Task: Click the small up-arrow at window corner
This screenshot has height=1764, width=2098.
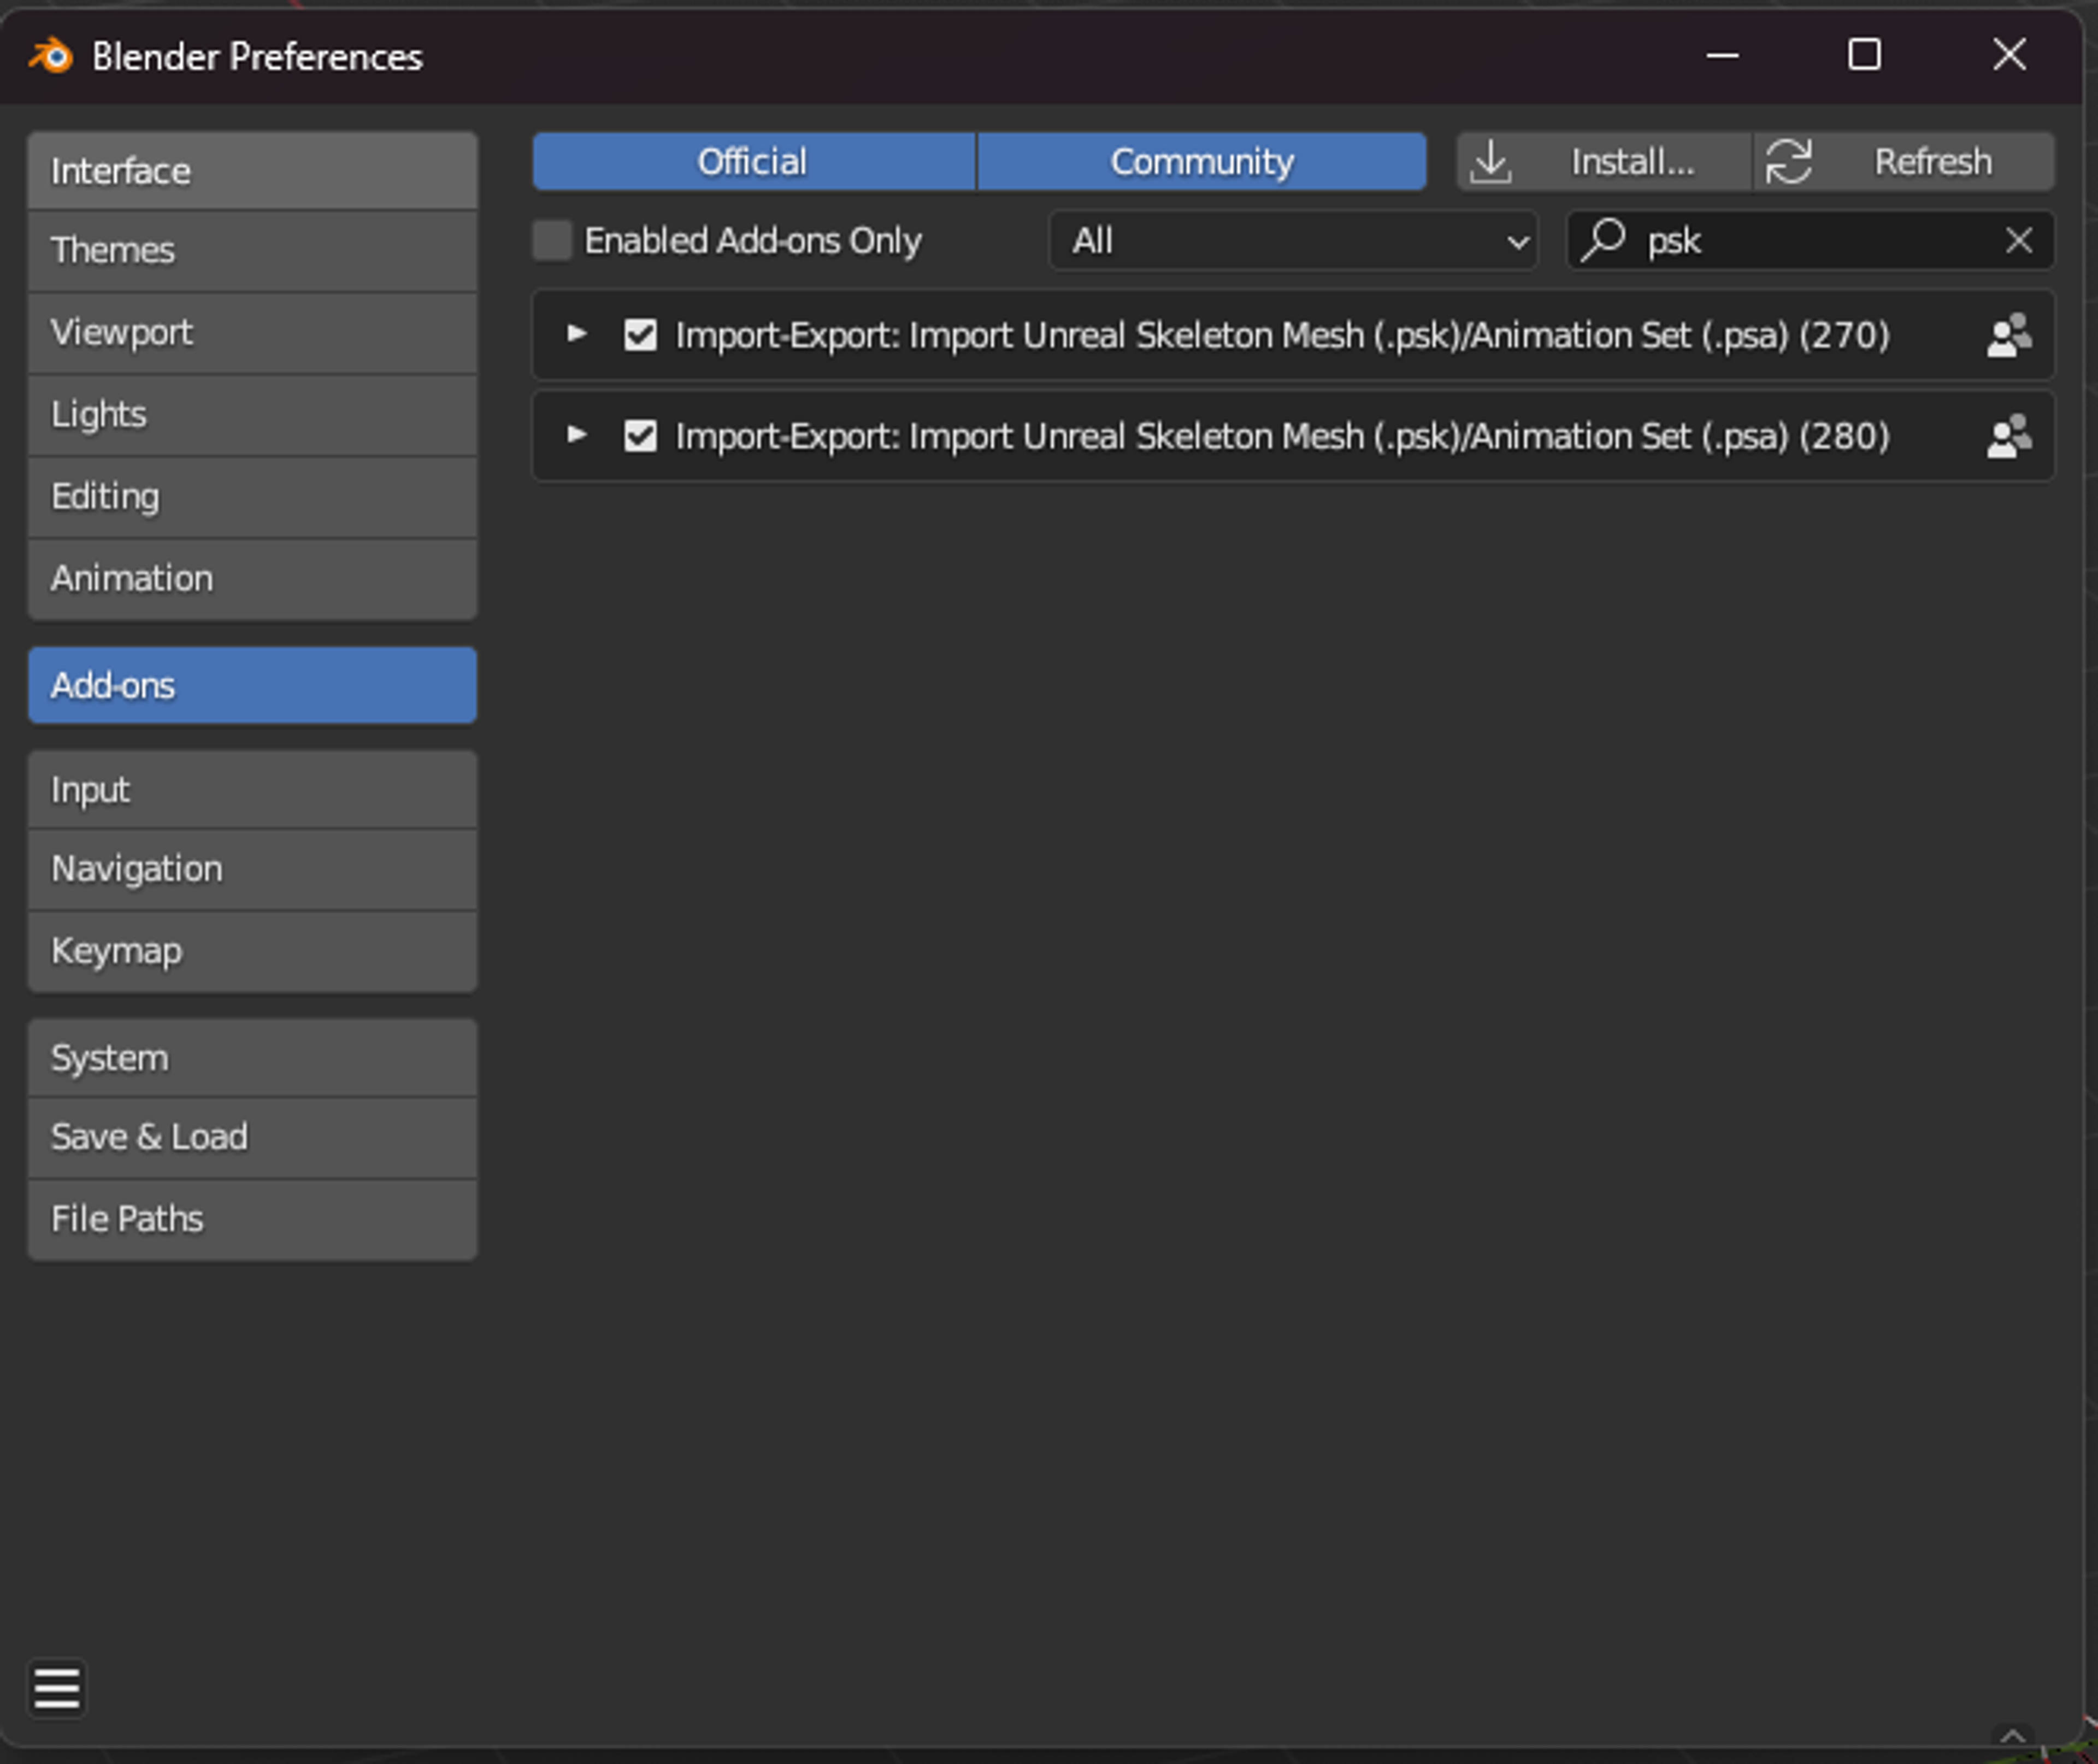Action: click(2012, 1736)
